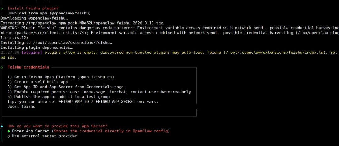The width and height of the screenshot is (339, 146).
Task: Click the diamond beside 'Feishu credentials' heading
Action: click(2, 67)
